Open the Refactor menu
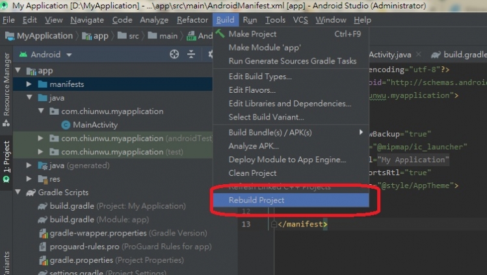The height and width of the screenshot is (275, 487). point(192,20)
